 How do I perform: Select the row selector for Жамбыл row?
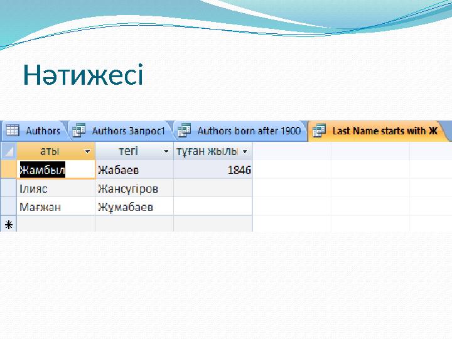click(9, 169)
